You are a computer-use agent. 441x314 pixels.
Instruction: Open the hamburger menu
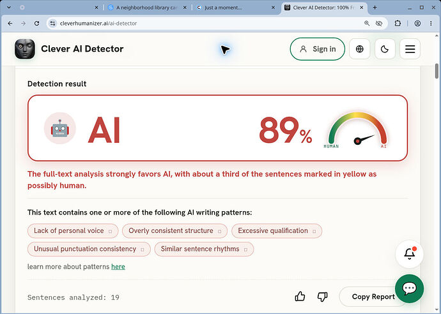410,49
